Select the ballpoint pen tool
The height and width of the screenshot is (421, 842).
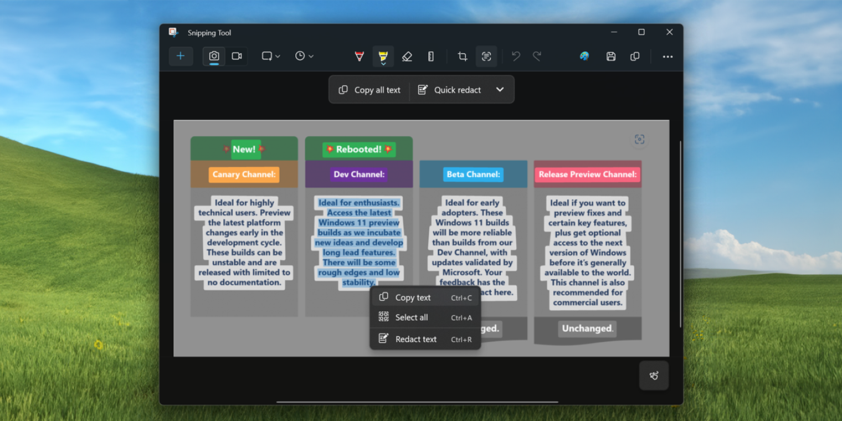(x=359, y=56)
